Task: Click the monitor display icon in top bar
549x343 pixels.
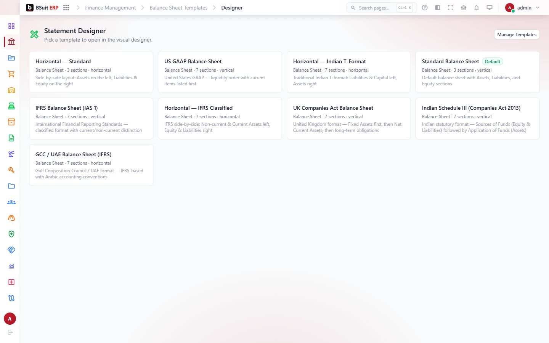Action: click(490, 8)
